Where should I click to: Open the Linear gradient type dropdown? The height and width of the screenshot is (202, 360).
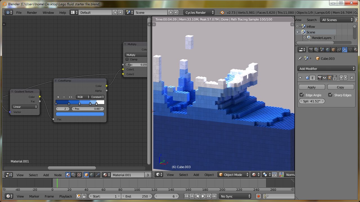pyautogui.click(x=25, y=107)
